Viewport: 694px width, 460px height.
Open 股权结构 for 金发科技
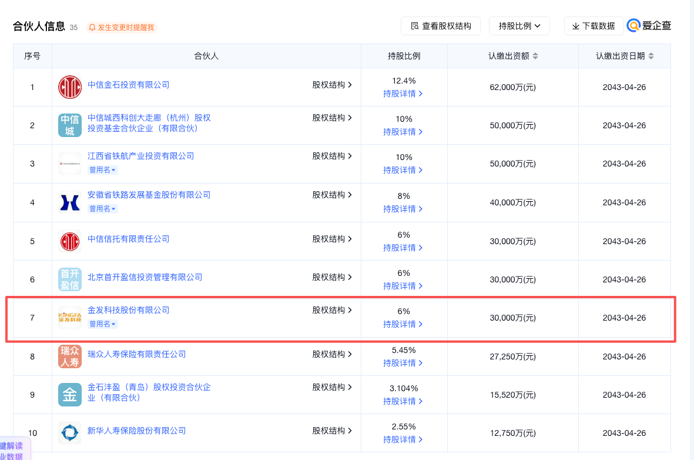(332, 310)
